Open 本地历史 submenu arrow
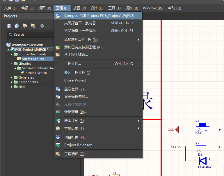The width and height of the screenshot is (224, 176). 138,128
